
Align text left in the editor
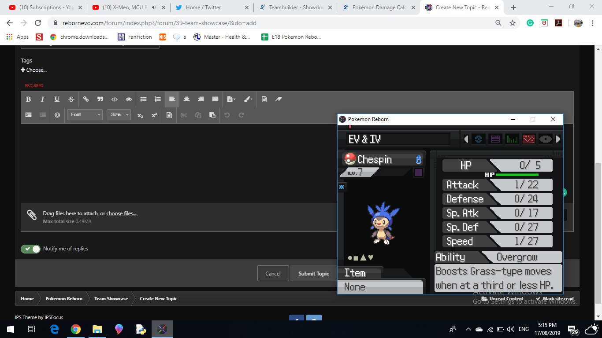coord(172,99)
